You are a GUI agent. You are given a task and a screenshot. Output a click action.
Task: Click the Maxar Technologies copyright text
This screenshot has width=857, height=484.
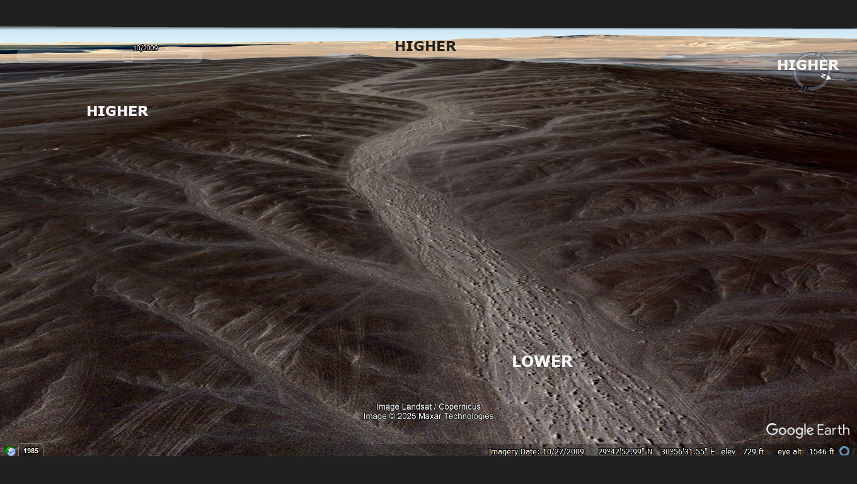pos(428,416)
